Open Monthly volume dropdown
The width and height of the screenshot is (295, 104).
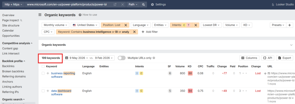pyautogui.click(x=56, y=25)
